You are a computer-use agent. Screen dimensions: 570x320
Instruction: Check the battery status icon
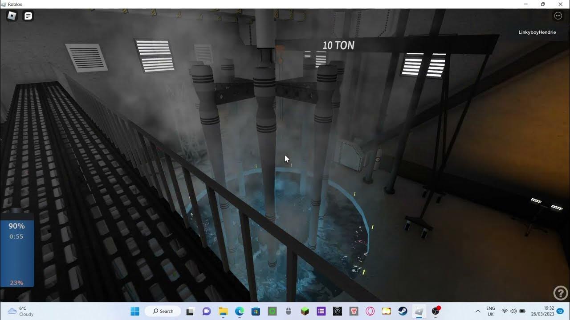pos(522,311)
